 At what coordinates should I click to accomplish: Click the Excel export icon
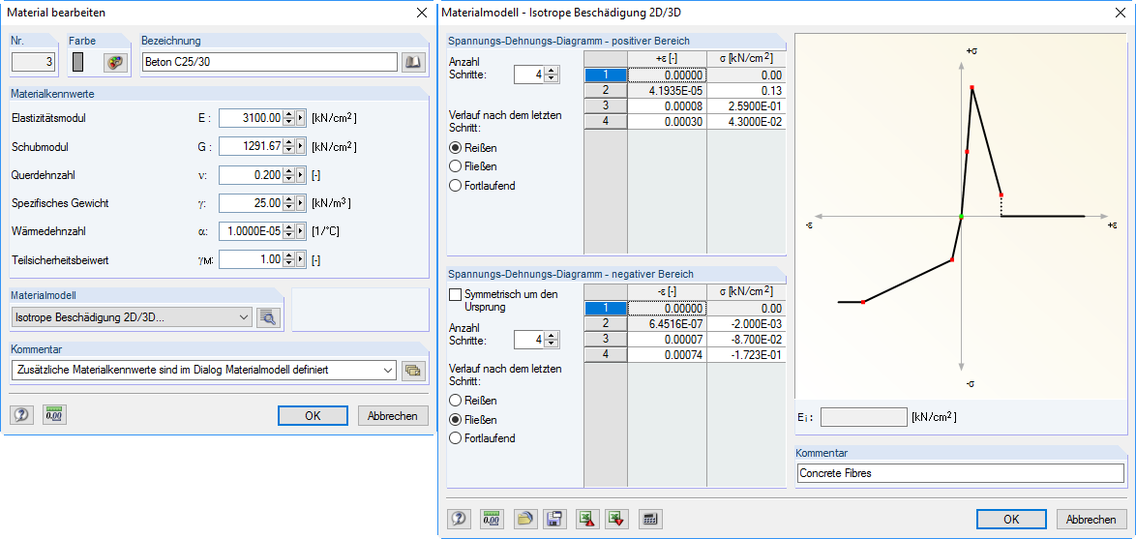click(586, 519)
